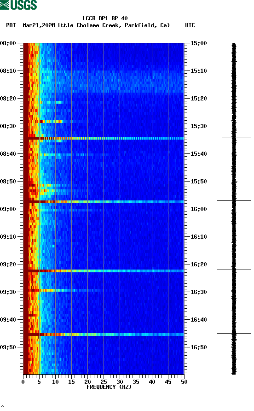The width and height of the screenshot is (254, 411).
Task: Click the 16:00 UTC time label
Action: coord(198,209)
